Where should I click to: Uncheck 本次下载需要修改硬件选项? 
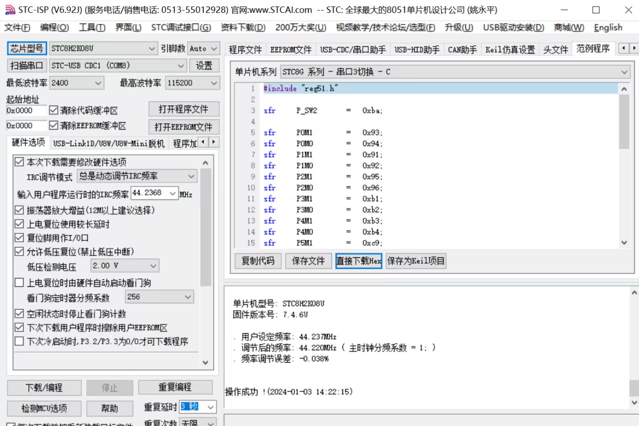point(19,162)
